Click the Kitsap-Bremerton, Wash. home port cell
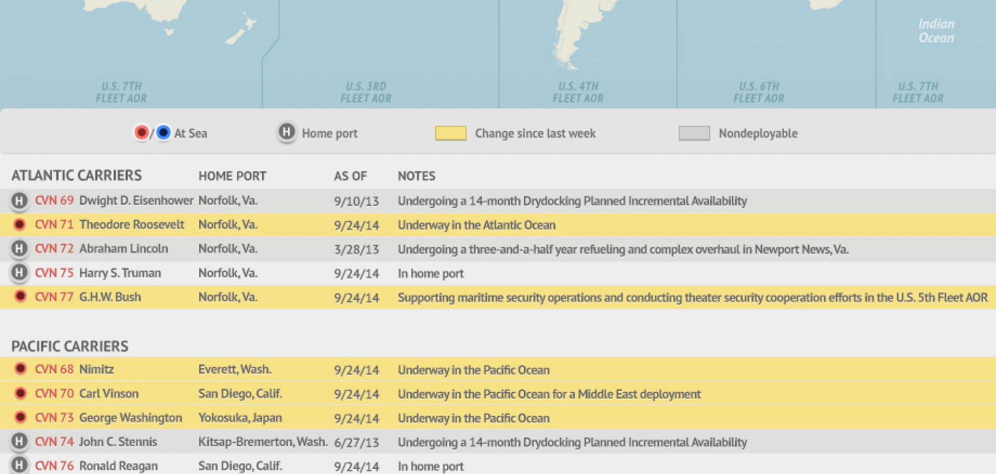This screenshot has width=996, height=474. (x=263, y=442)
